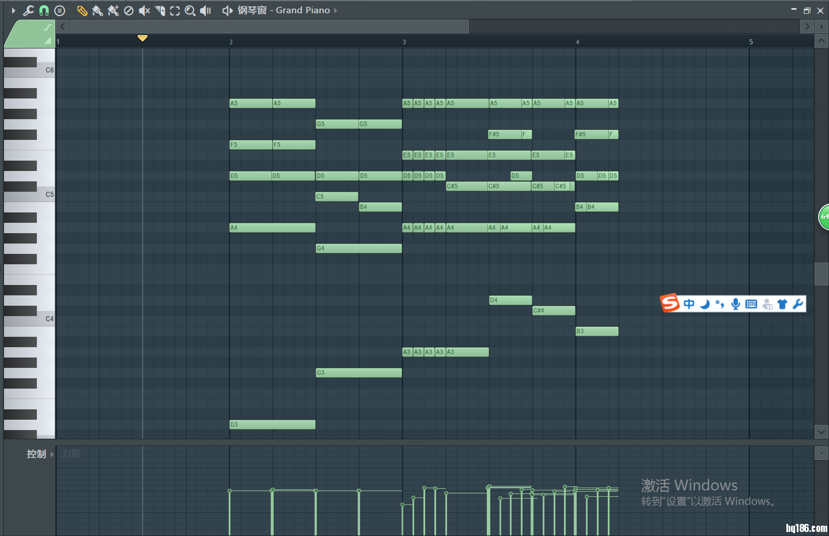The image size is (829, 536).
Task: Select the C5 note
Action: 337,196
